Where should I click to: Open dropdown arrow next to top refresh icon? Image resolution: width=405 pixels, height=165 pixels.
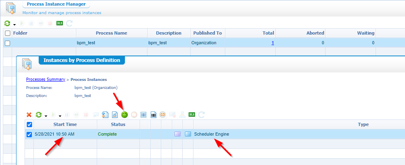[15, 25]
